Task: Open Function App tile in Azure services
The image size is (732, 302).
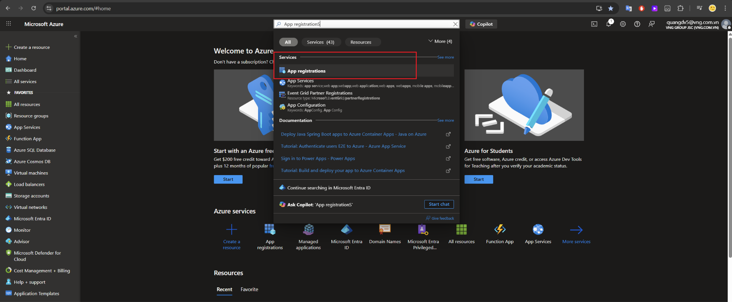Action: pyautogui.click(x=500, y=234)
